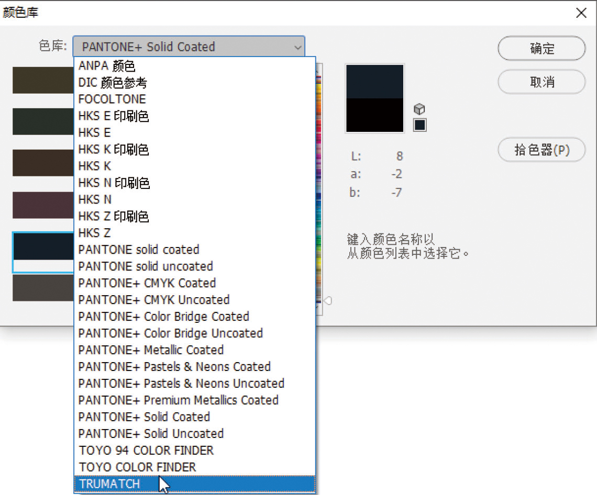Click the b value -7
Screen dimensions: 597x495
(397, 192)
